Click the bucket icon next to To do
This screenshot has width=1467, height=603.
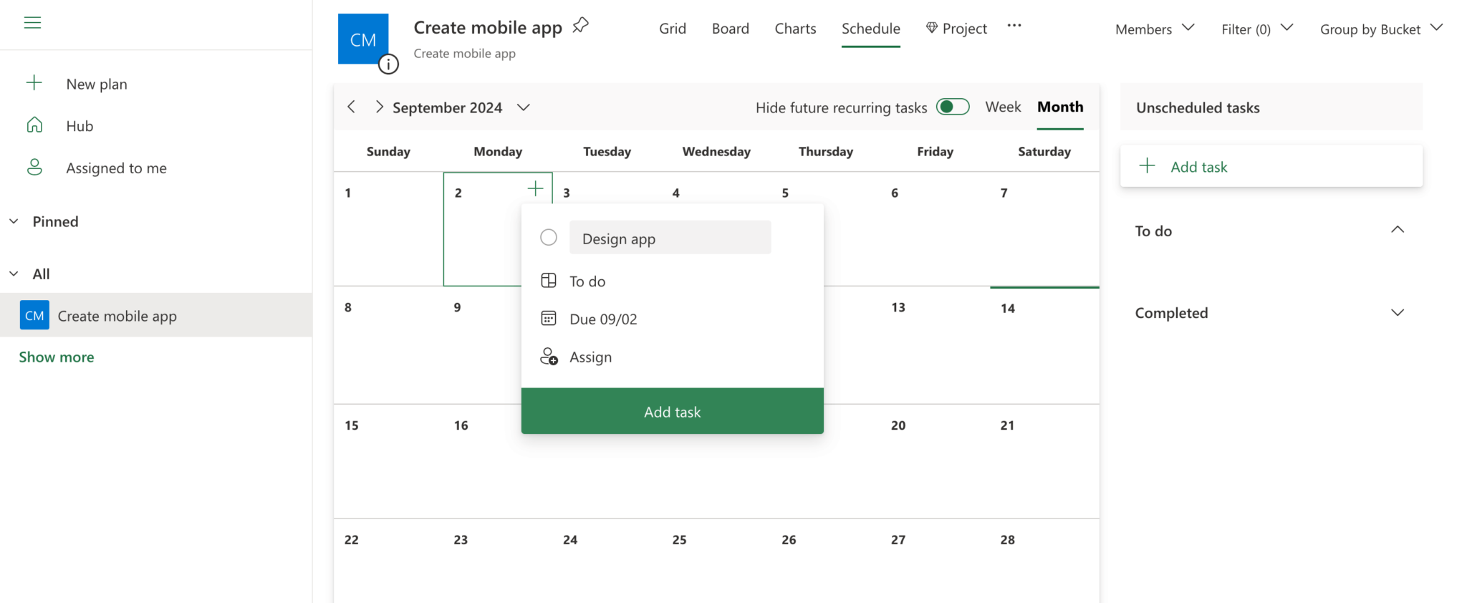(549, 281)
